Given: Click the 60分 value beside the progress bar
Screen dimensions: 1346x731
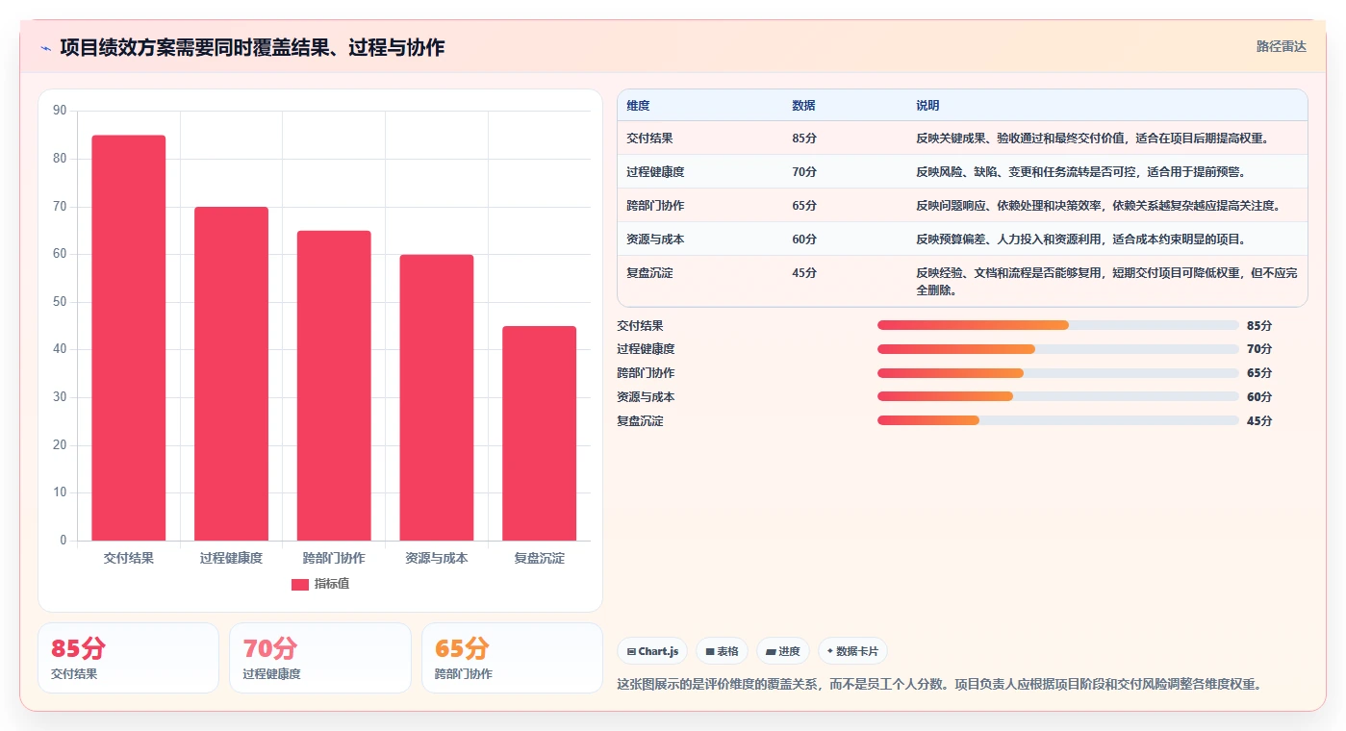Looking at the screenshot, I should pos(1258,397).
